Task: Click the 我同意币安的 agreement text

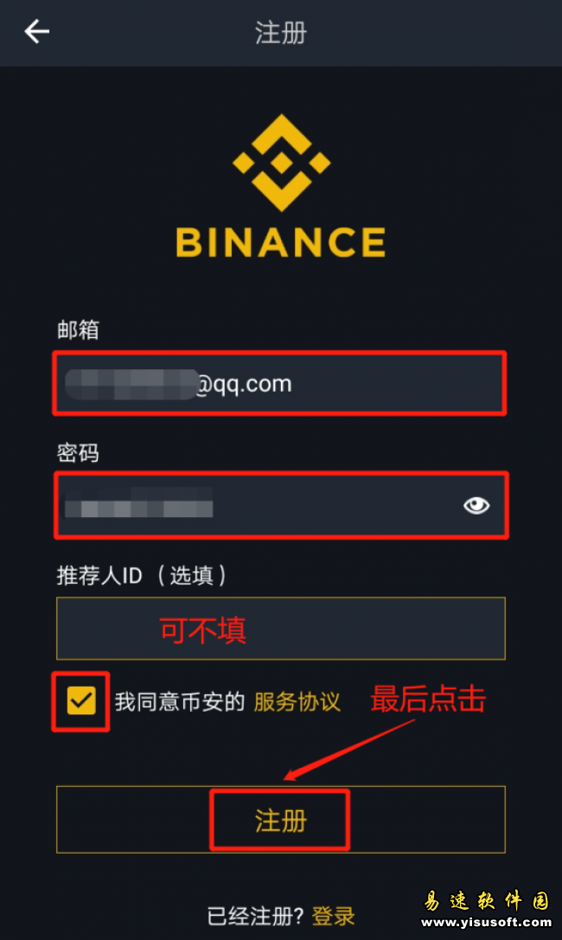Action: click(180, 701)
